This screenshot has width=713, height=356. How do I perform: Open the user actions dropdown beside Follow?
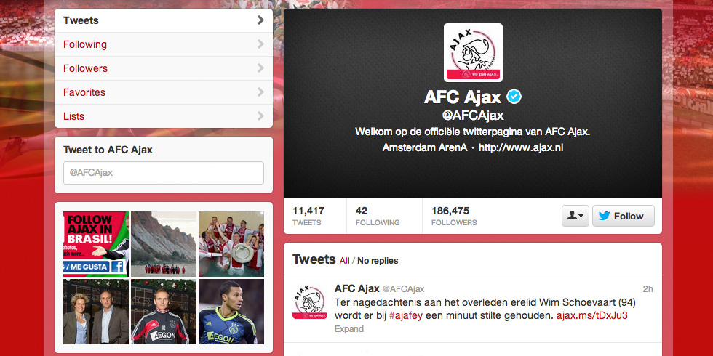pos(575,216)
